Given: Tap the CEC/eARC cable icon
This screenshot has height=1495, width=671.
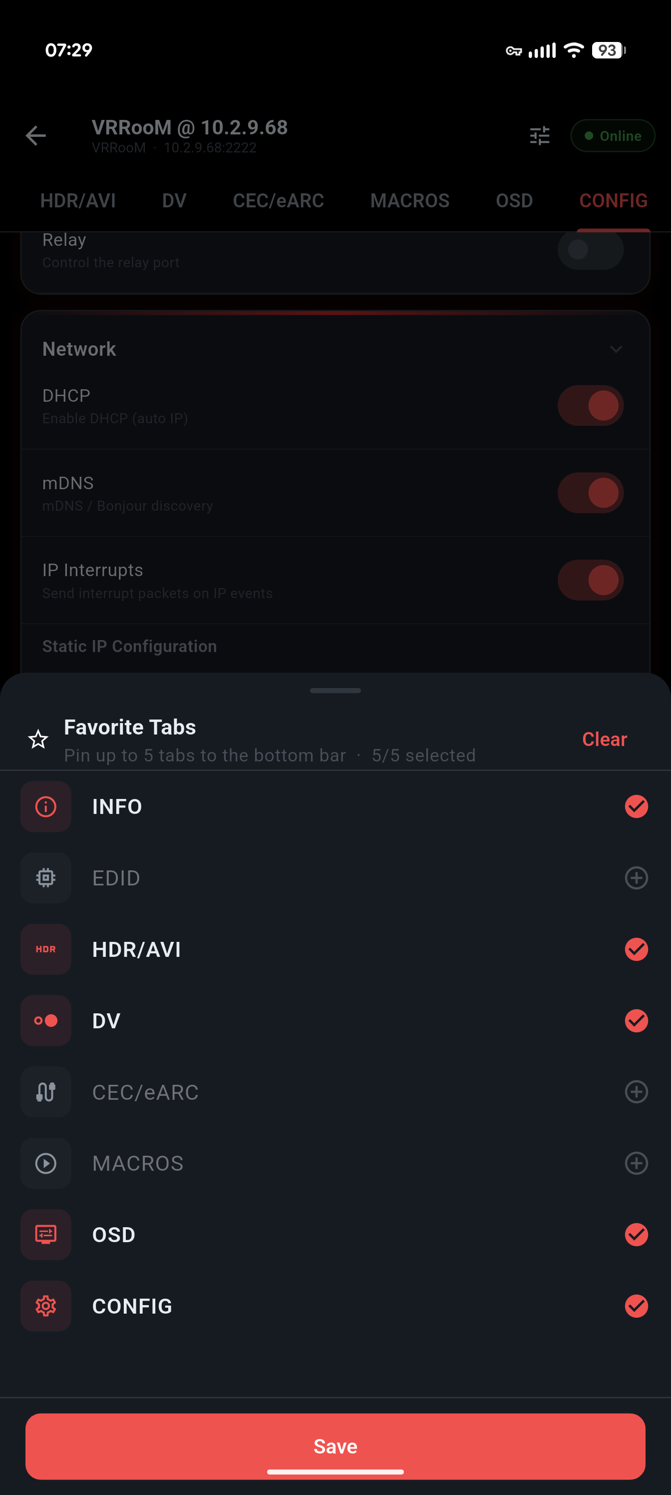Looking at the screenshot, I should coord(46,1092).
